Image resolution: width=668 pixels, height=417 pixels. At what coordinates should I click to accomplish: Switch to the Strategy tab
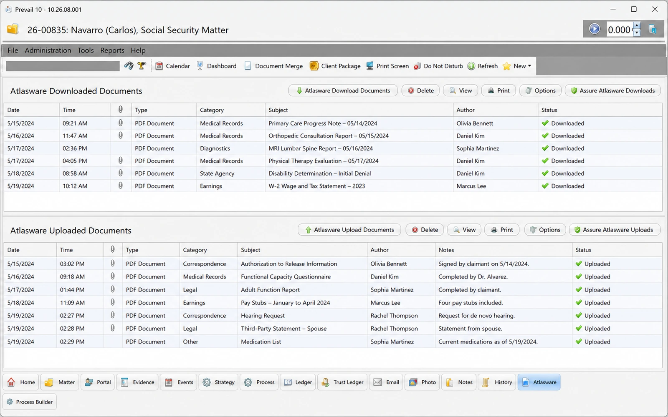[x=218, y=382]
